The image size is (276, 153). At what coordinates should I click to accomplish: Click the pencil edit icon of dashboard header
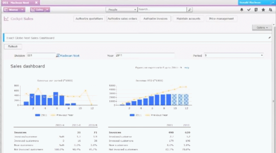click(270, 38)
